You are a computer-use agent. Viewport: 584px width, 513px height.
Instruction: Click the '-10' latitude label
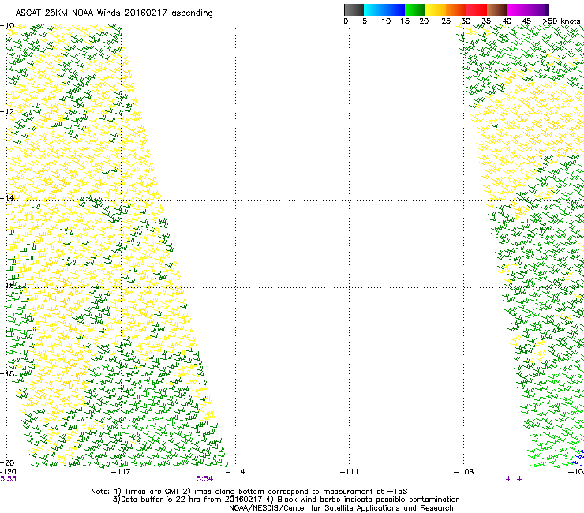click(x=7, y=26)
